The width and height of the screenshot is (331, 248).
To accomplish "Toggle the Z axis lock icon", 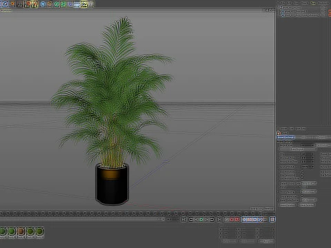I will click(5, 4).
